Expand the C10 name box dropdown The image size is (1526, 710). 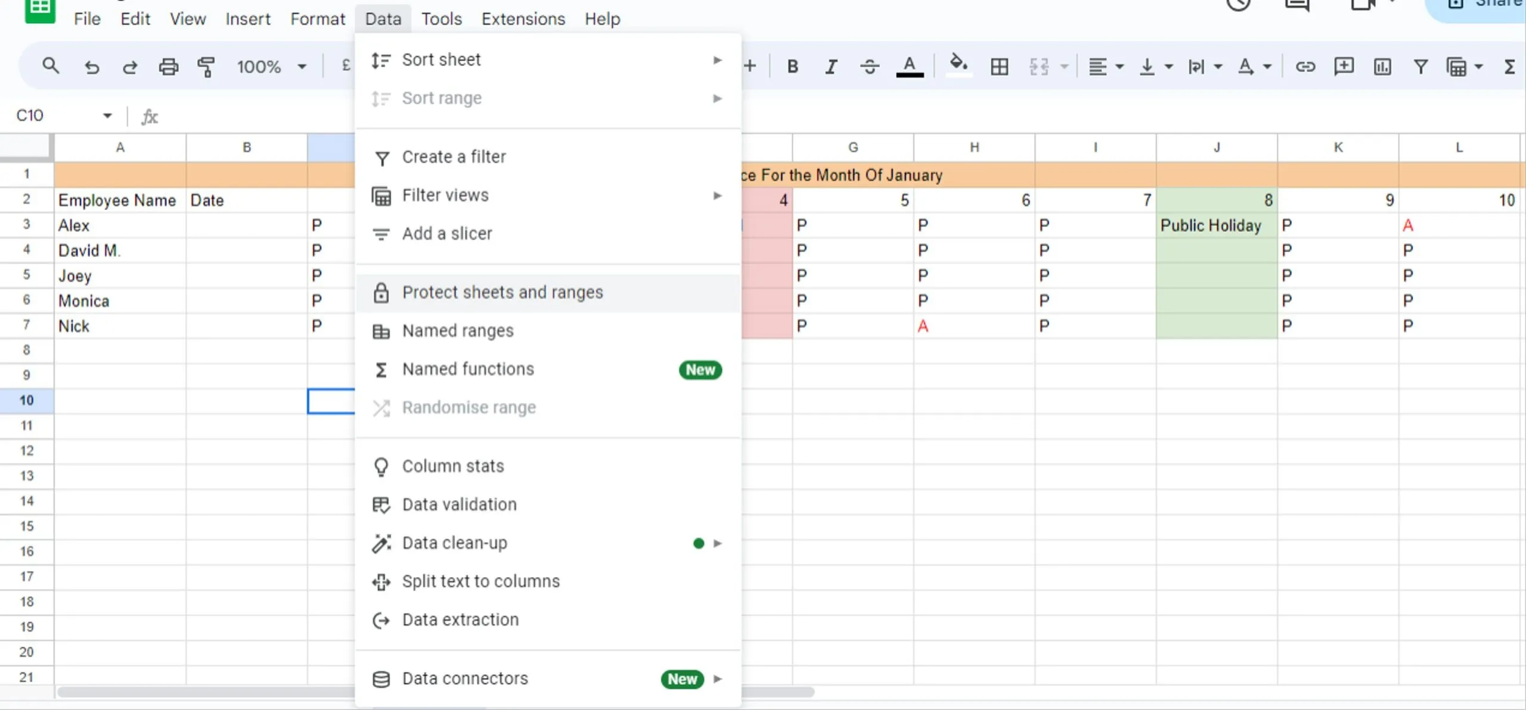[x=107, y=115]
